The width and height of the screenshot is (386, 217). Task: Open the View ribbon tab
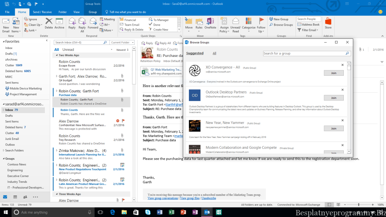pyautogui.click(x=77, y=12)
